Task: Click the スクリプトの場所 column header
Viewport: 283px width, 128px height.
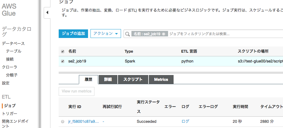Action: tap(253, 51)
